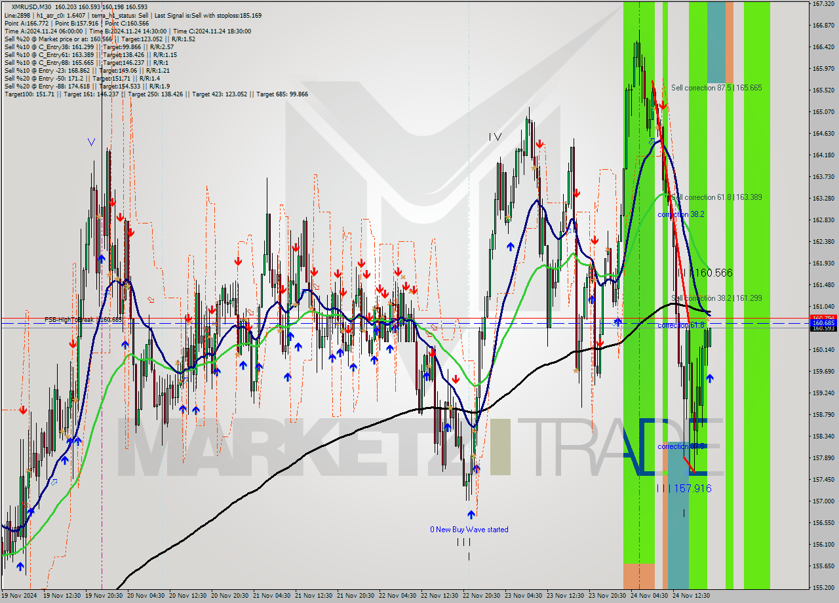Click the Sell %10 @ Entry -23 line

click(87, 71)
